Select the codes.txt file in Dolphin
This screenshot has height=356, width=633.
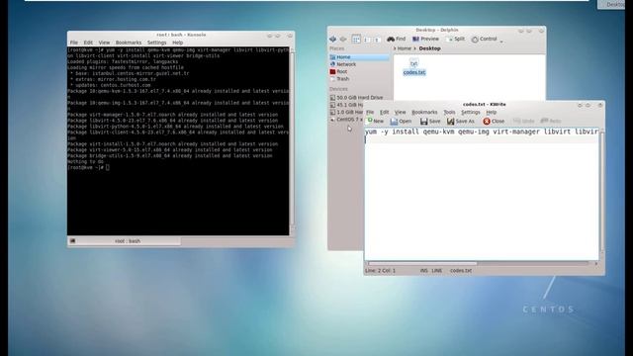coord(414,67)
